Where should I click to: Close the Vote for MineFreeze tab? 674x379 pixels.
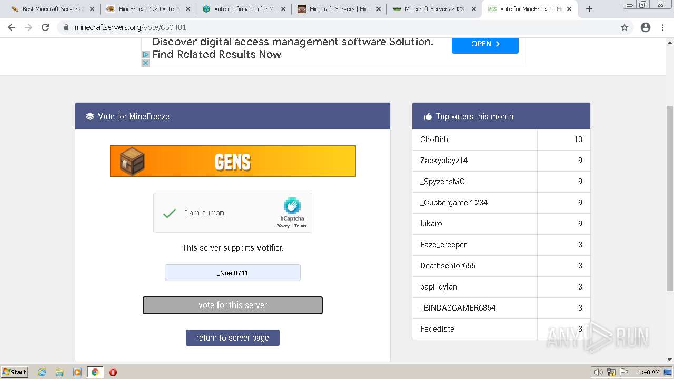pos(569,9)
